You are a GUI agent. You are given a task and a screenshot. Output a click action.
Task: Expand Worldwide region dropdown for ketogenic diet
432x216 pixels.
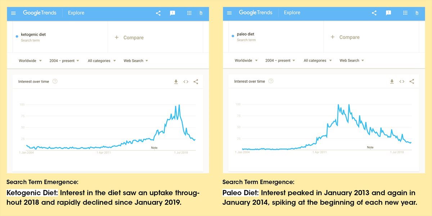tap(30, 61)
